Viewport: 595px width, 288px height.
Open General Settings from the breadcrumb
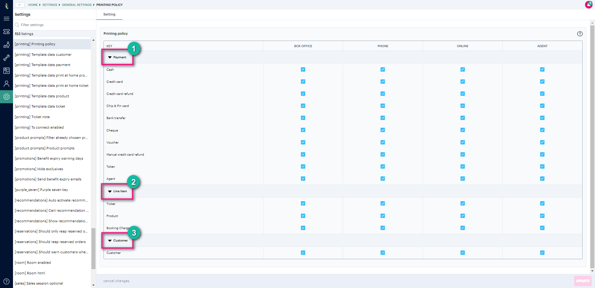pyautogui.click(x=76, y=5)
